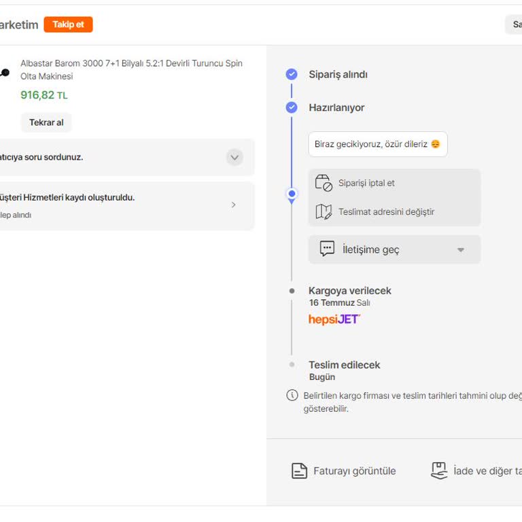Click the orange Takip et button
Viewport: 522px width, 522px height.
[x=68, y=24]
